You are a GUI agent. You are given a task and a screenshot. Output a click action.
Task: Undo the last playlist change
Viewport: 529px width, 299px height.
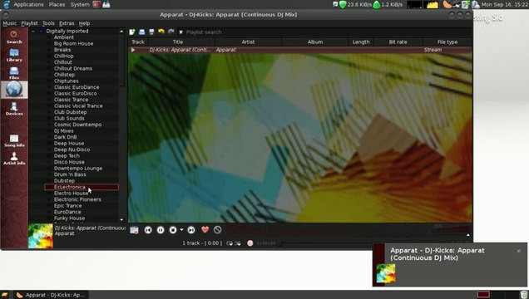(161, 32)
